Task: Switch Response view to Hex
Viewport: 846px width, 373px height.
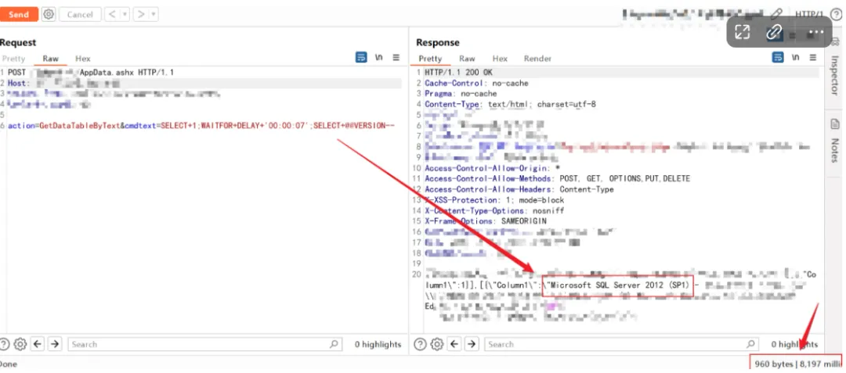Action: tap(500, 59)
